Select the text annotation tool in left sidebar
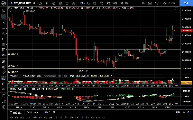 [x=4, y=23]
